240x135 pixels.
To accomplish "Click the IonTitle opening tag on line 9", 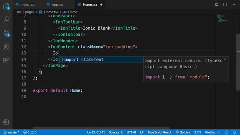I will pos(70,28).
